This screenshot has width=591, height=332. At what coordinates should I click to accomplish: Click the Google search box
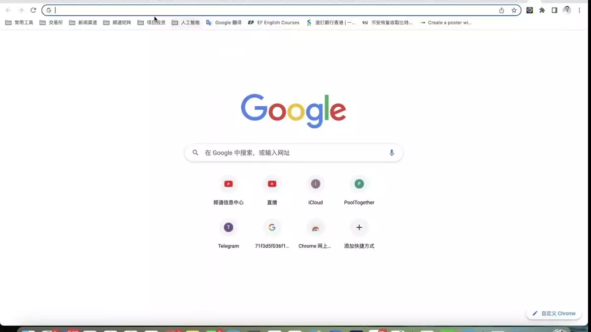[x=294, y=153]
